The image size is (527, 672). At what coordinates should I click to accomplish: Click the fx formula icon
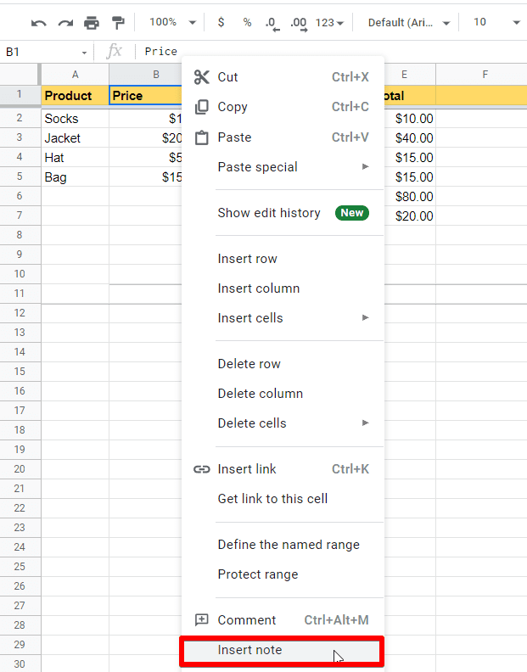tap(114, 51)
